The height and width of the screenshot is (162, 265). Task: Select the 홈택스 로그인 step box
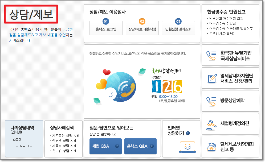tap(106, 28)
